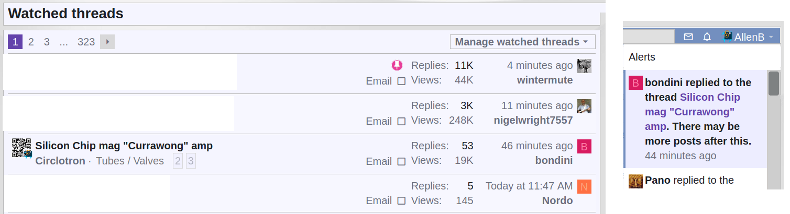Open the bell alerts icon
Image resolution: width=790 pixels, height=214 pixels.
click(707, 37)
